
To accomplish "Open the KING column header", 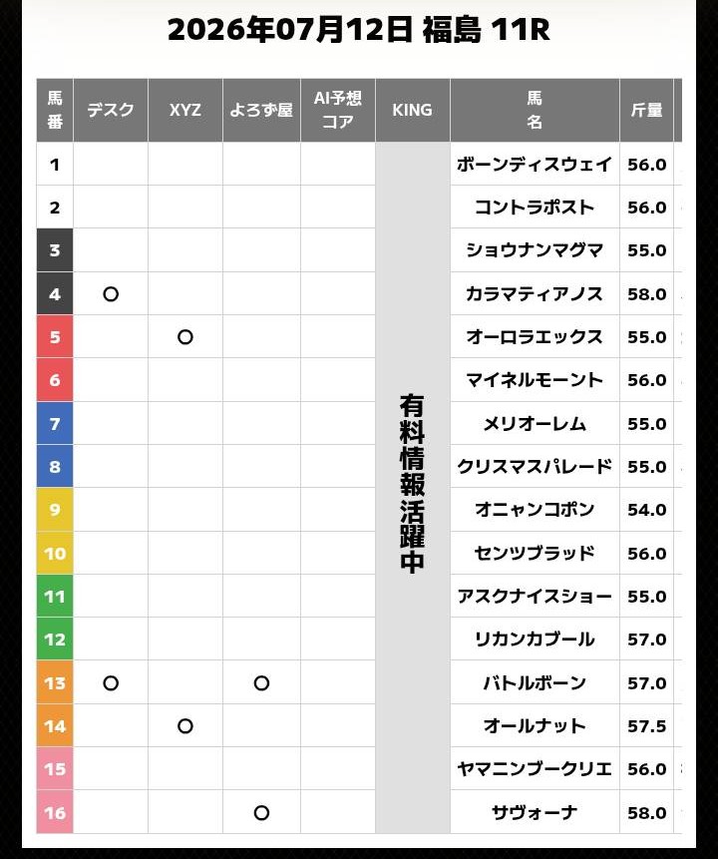I will coord(413,110).
